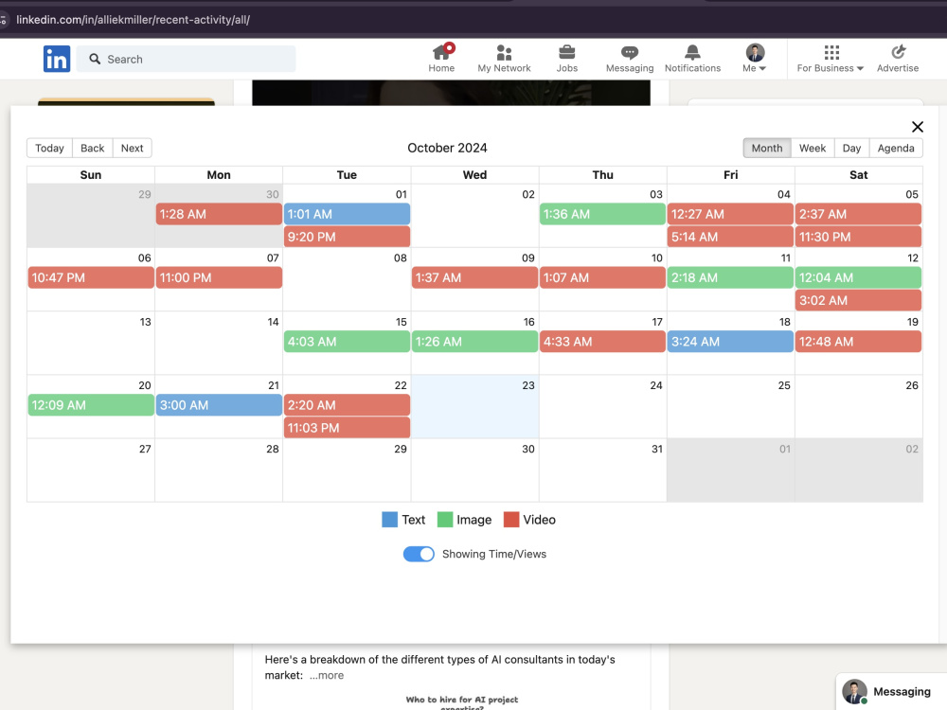Select the highlighted day 23 cell
Viewport: 947px width, 710px height.
point(474,406)
